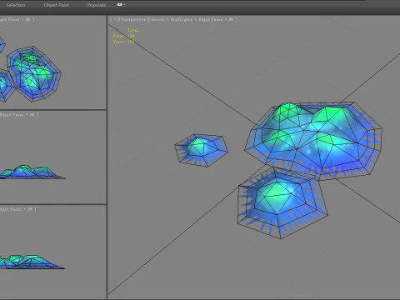Click the yellow Polys count line
400x300 pixels.
[x=123, y=36]
